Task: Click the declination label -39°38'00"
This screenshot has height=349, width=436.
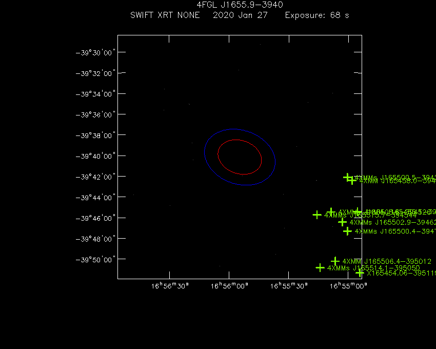Action: click(95, 135)
